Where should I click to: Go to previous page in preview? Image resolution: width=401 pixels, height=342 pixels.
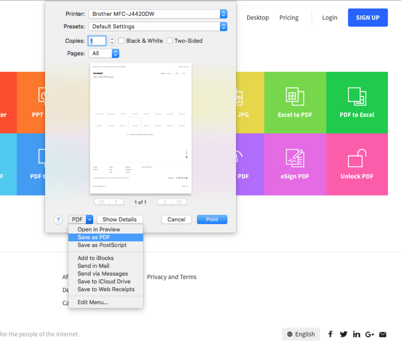coord(116,202)
